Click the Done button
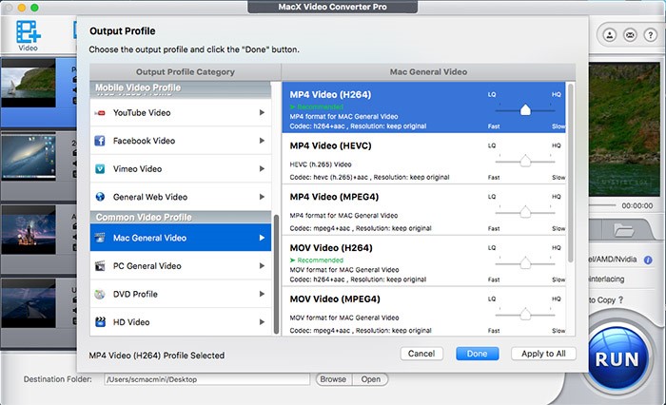This screenshot has height=405, width=666. coord(477,354)
